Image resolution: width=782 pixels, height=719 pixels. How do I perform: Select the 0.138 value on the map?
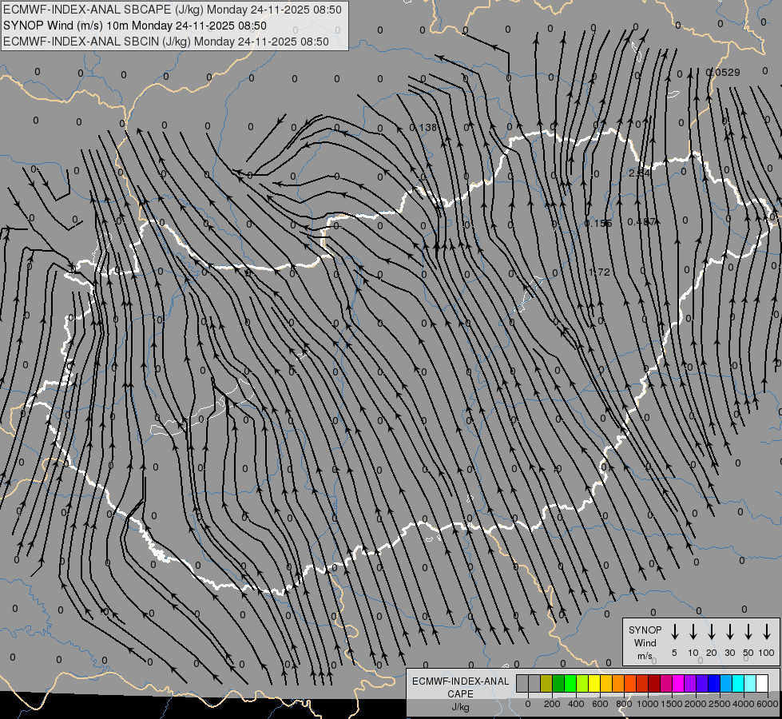423,127
